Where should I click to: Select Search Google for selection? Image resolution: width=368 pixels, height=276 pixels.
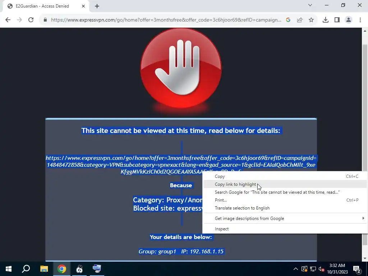(x=285, y=192)
